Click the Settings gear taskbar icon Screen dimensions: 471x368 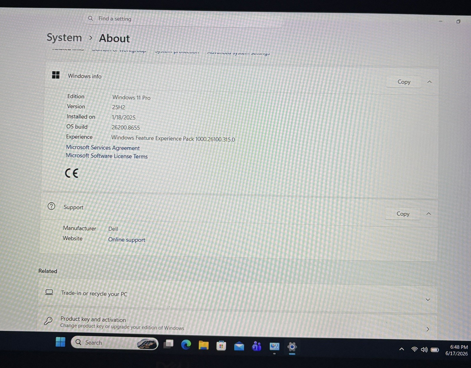(x=292, y=347)
